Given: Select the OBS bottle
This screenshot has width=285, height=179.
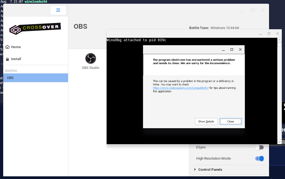Looking at the screenshot, I should [36, 78].
